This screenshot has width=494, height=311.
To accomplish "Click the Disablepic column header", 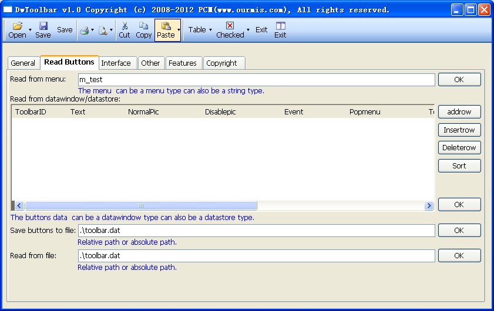I will [220, 111].
